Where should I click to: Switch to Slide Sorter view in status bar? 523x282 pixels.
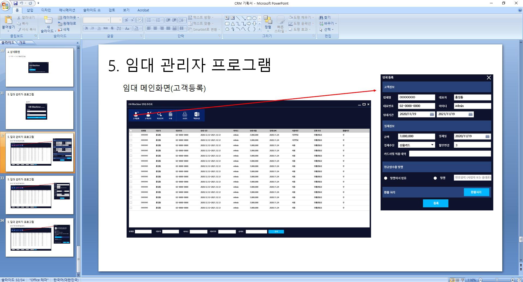pos(457,280)
